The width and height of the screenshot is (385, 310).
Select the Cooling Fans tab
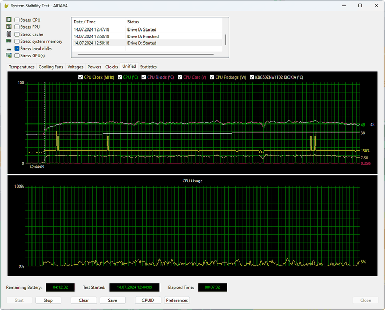click(x=51, y=67)
